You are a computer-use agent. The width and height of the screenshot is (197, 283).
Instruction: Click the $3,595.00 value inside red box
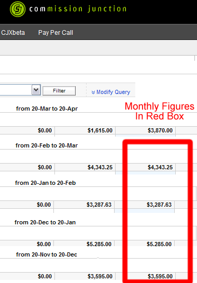coord(160,276)
